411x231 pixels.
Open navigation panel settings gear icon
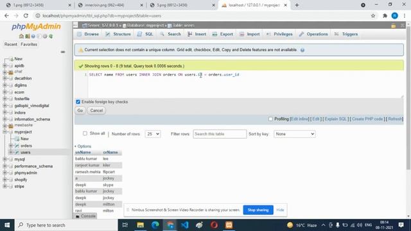pos(45,36)
